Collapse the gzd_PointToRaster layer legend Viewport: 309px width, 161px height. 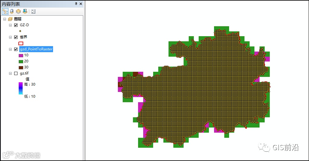pyautogui.click(x=11, y=49)
